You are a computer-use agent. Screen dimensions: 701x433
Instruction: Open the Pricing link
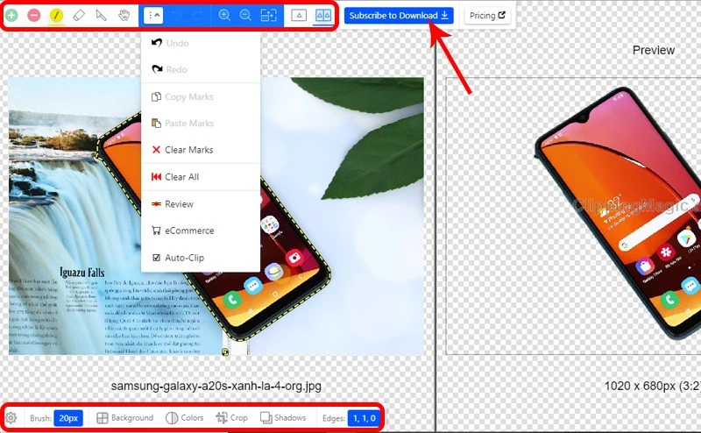click(x=487, y=15)
